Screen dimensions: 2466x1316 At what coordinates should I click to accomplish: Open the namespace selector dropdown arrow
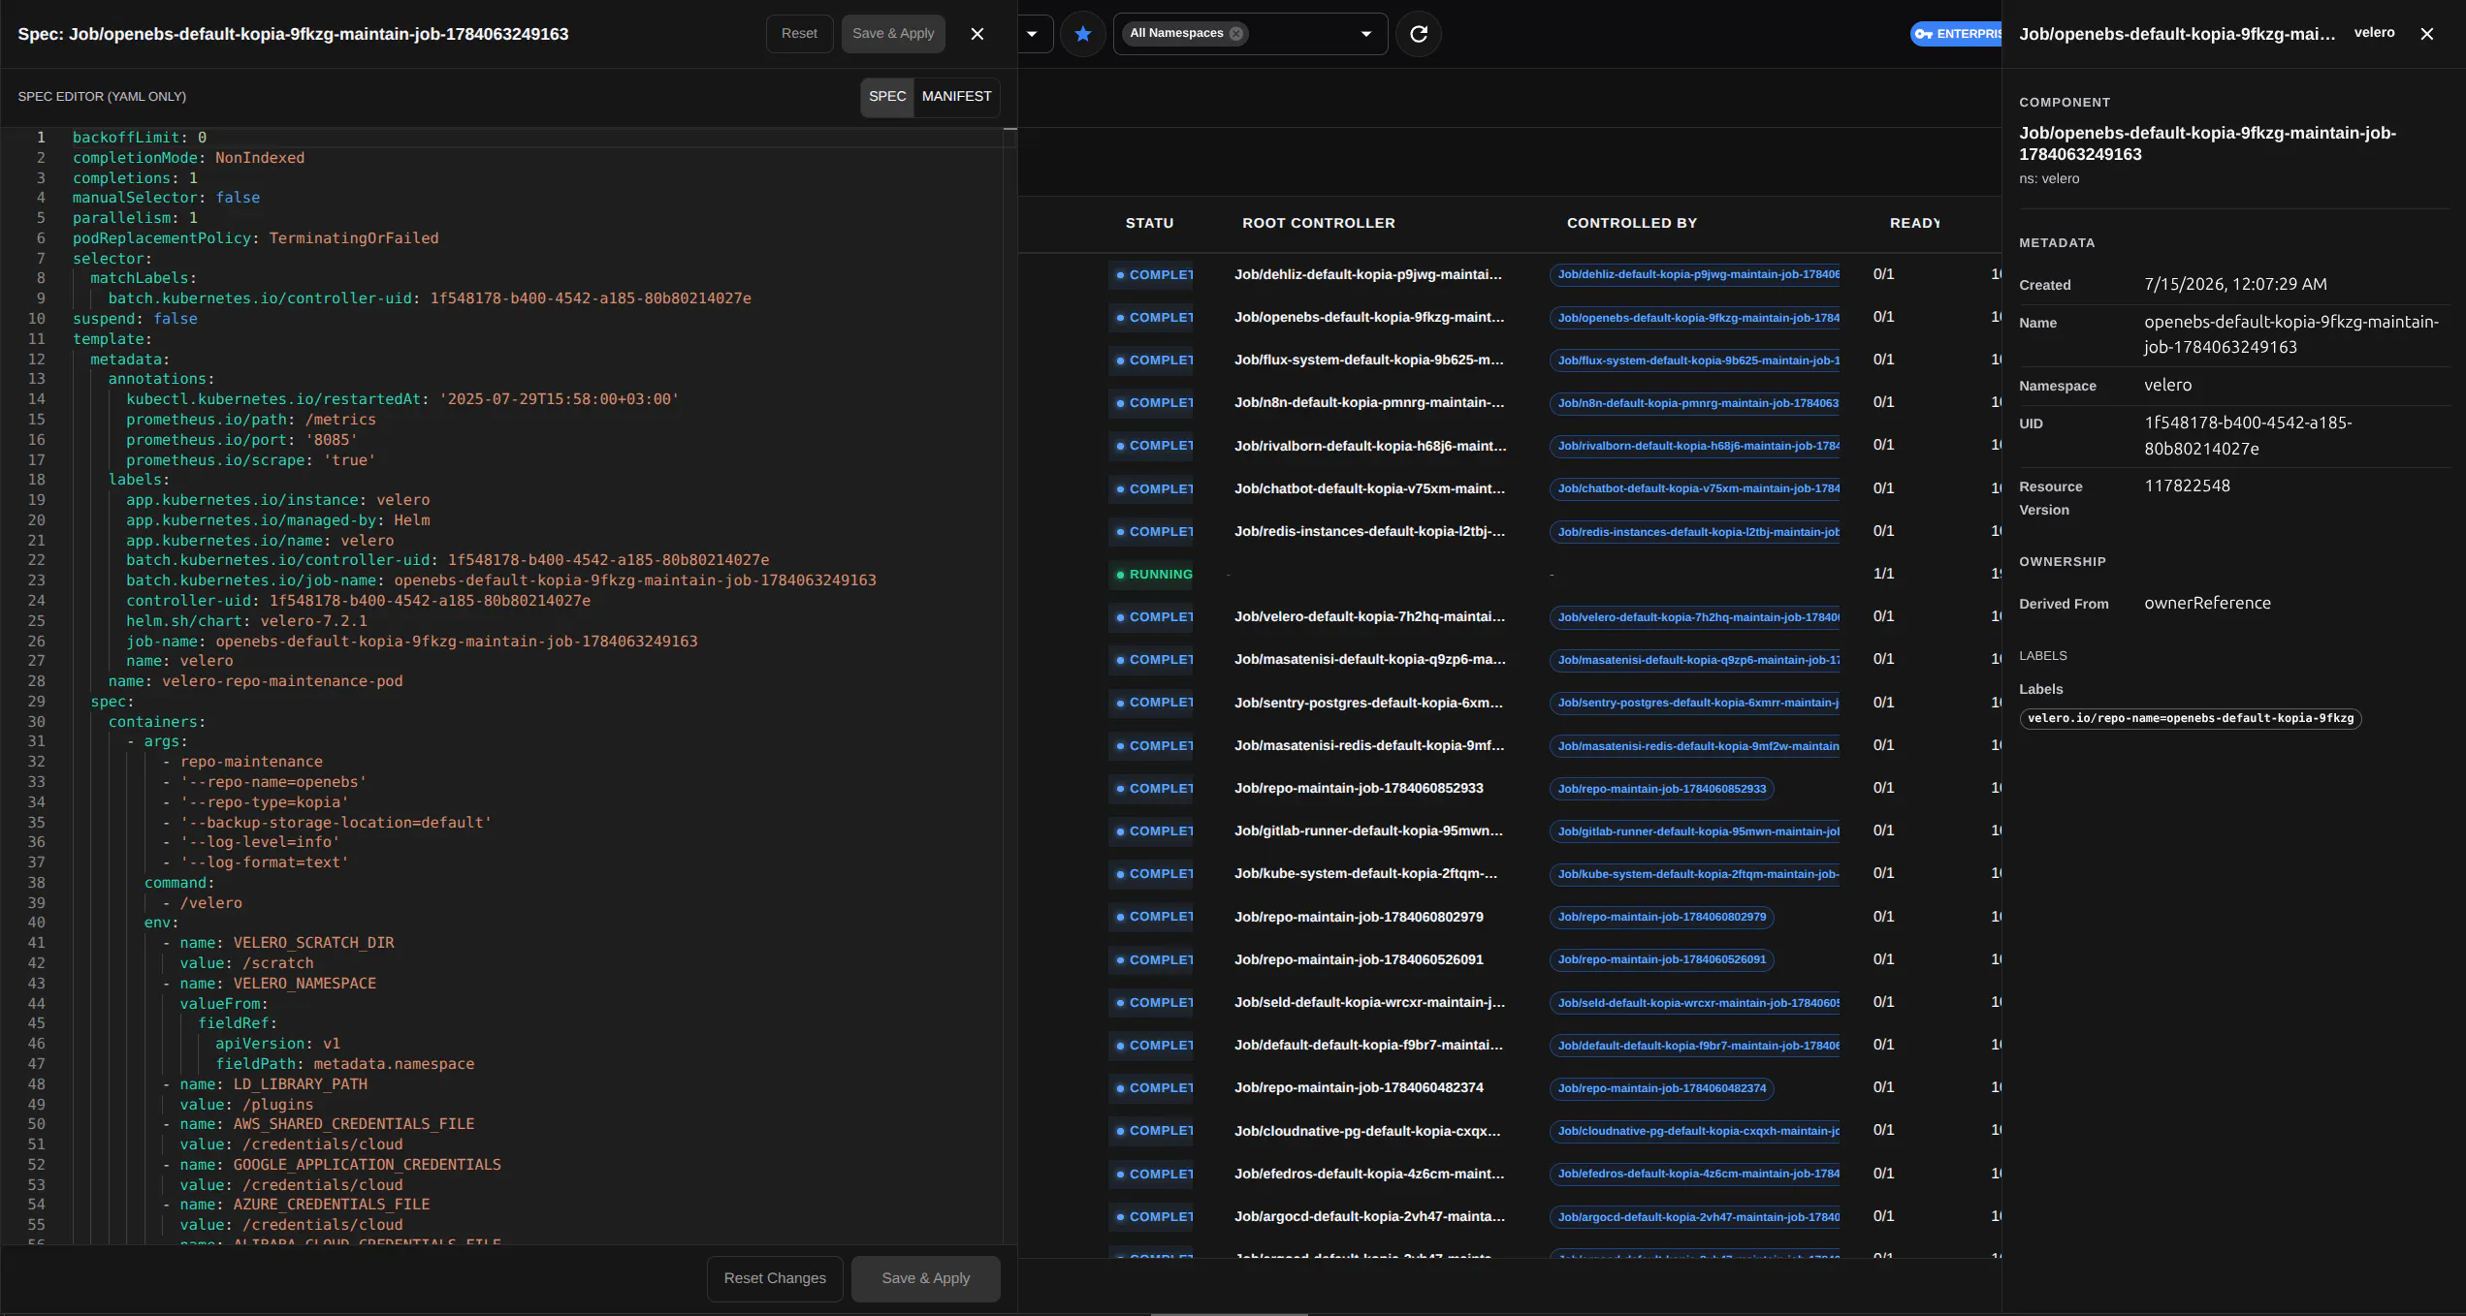pyautogui.click(x=1365, y=34)
